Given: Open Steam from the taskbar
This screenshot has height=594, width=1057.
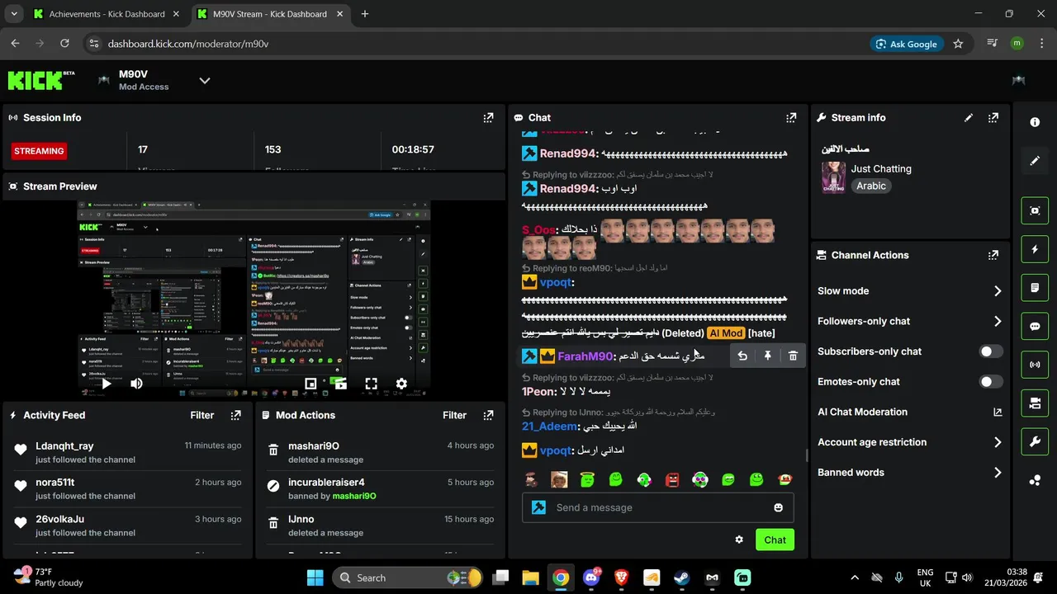Looking at the screenshot, I should pos(681,577).
